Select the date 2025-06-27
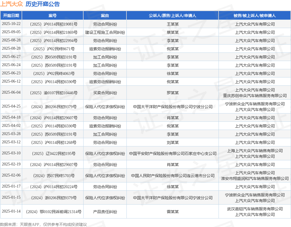This screenshot has height=227, width=291. click(11, 56)
